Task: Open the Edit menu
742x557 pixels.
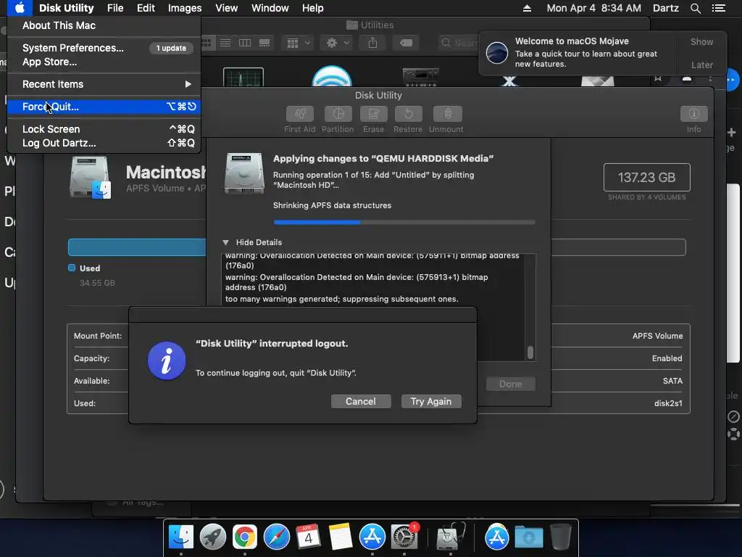Action: [x=146, y=8]
